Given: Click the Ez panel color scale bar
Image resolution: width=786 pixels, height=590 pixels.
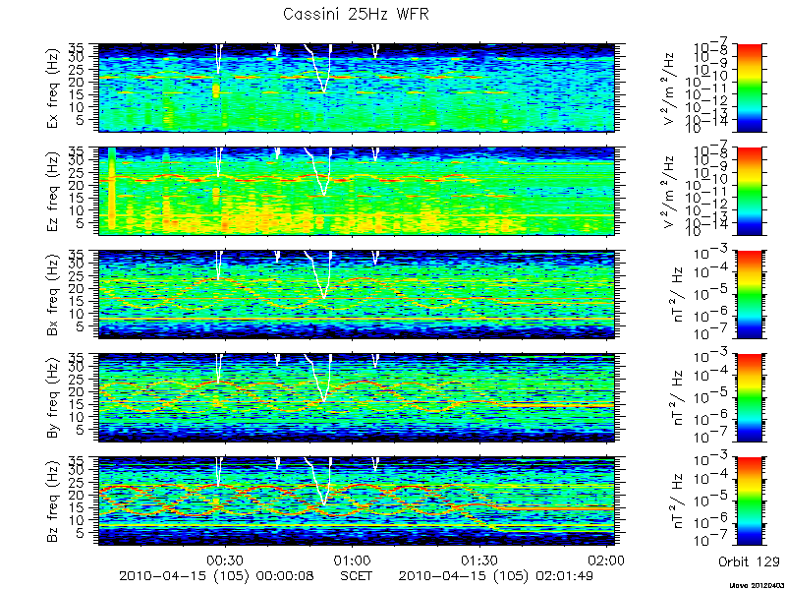Looking at the screenshot, I should pyautogui.click(x=749, y=191).
